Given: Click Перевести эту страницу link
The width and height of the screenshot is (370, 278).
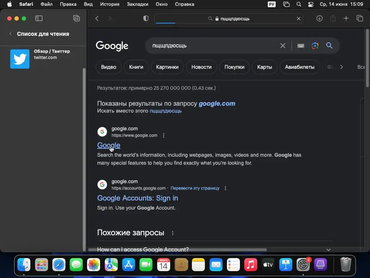Looking at the screenshot, I should click(195, 188).
